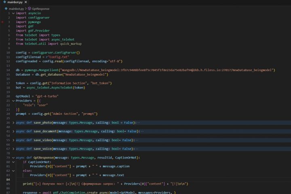Click the 'save_video' function name

coord(42,140)
